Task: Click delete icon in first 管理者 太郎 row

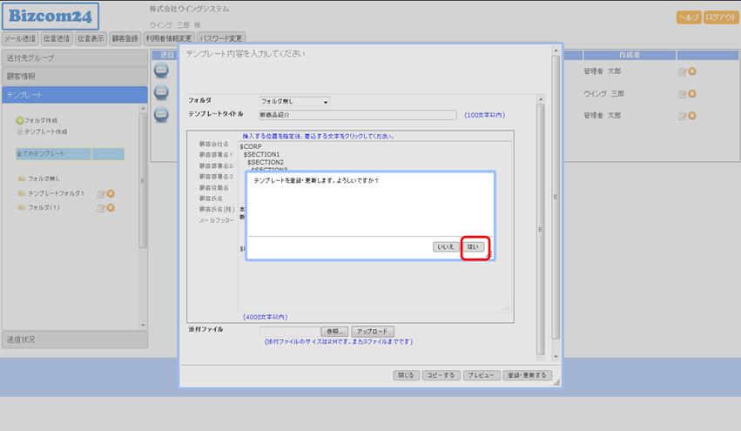Action: 692,71
